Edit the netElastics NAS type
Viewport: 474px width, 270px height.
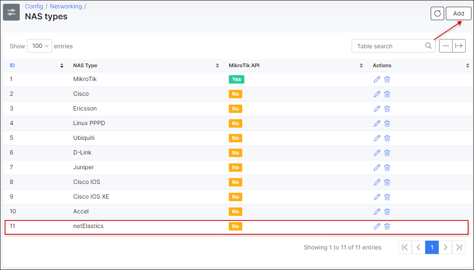point(377,226)
